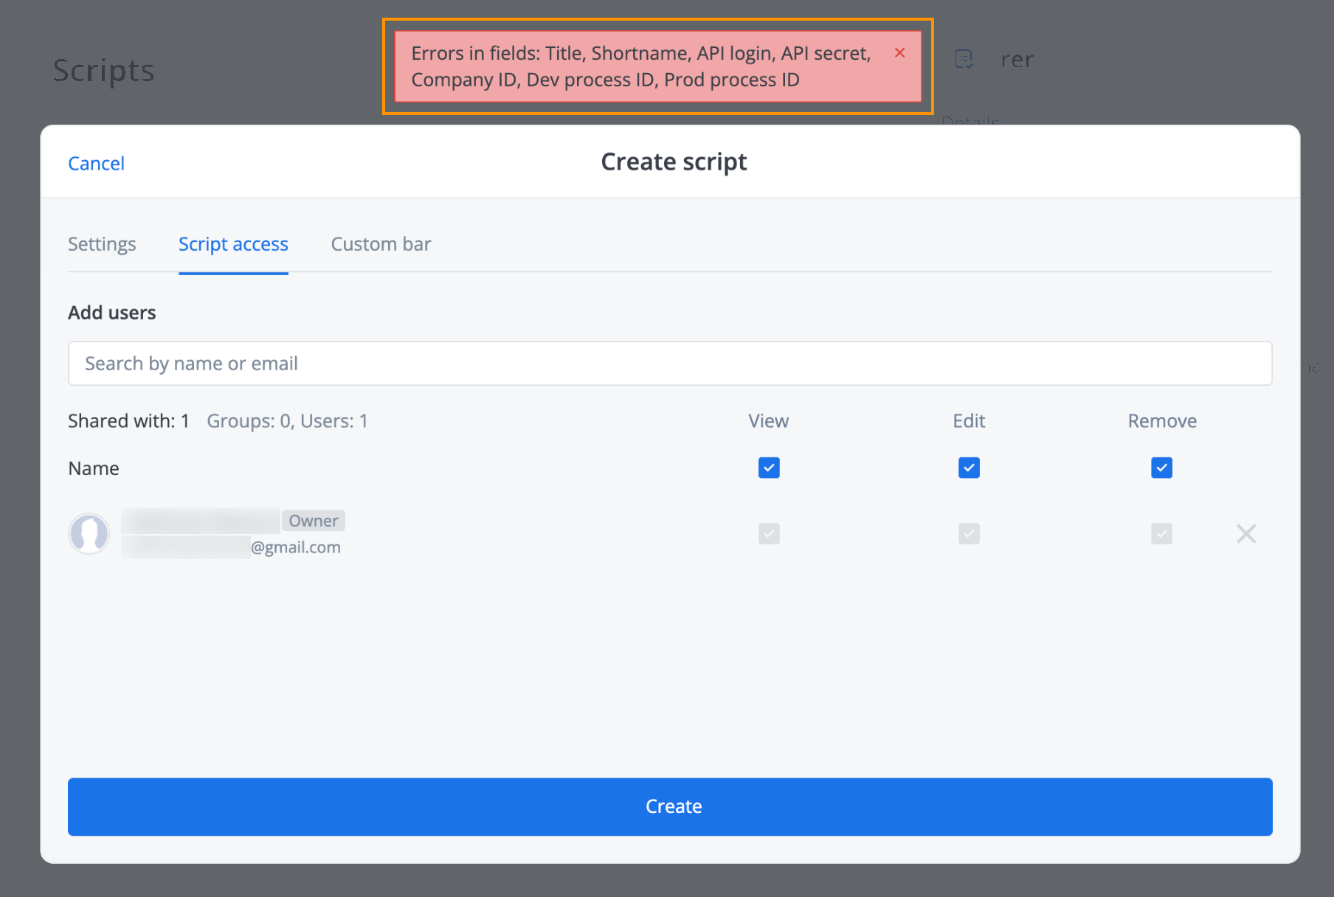Toggle the Edit header checkbox

[x=969, y=468]
